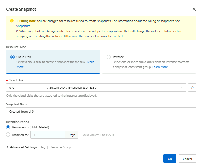
Task: Click the Tag label in Advanced Settings
Action: [43, 147]
